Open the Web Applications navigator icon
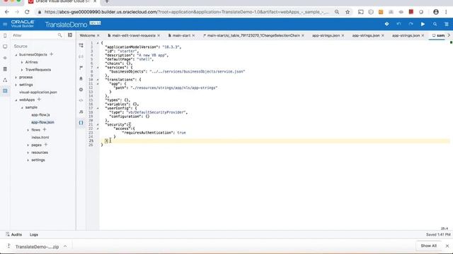This screenshot has height=254, width=453. pos(5,47)
